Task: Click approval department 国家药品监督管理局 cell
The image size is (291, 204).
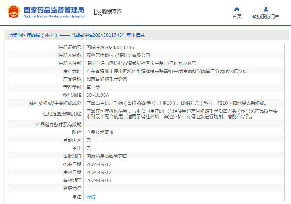Action: tap(107, 157)
